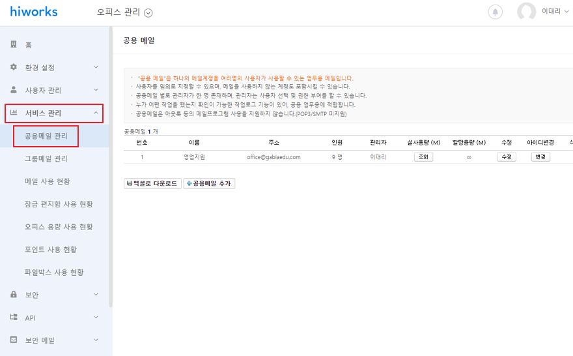Click the gear icon beside 환경 설정
The image size is (573, 356).
(x=14, y=67)
